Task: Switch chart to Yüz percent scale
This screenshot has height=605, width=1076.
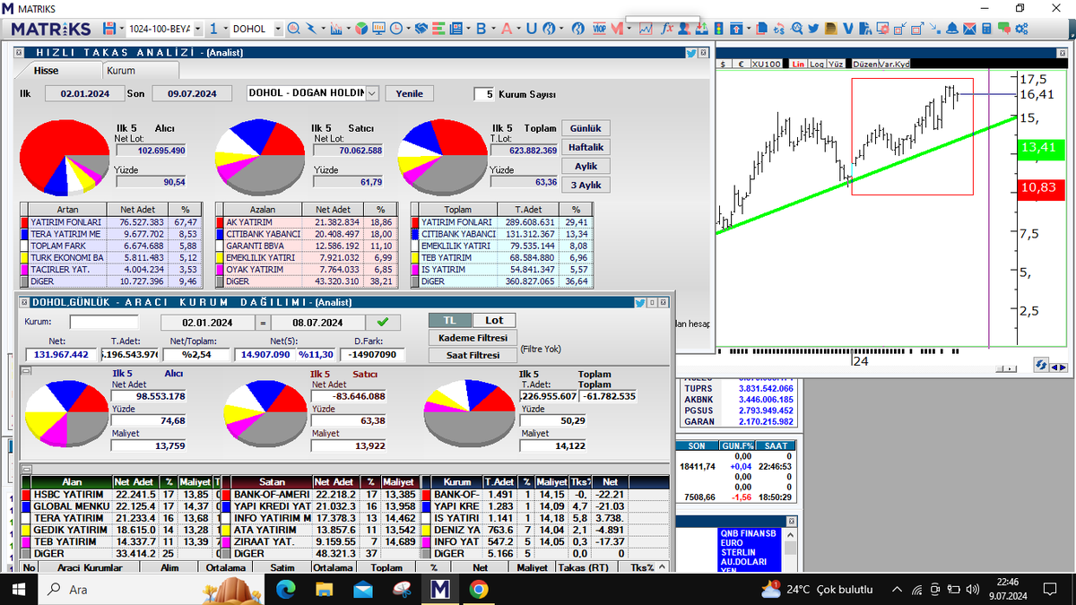Action: [x=836, y=65]
